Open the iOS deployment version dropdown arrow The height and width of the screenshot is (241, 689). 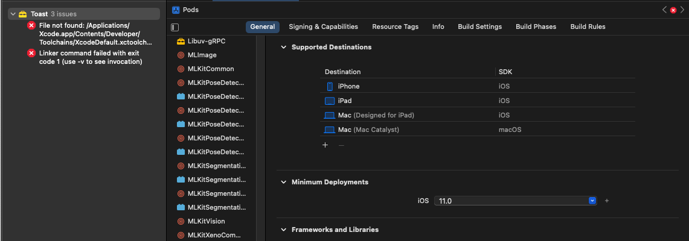592,201
